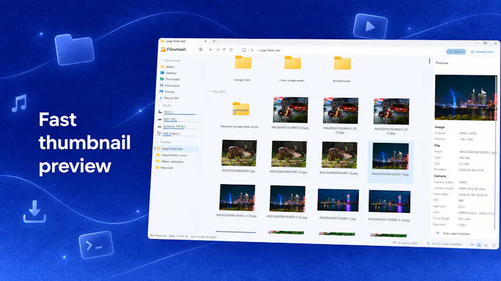Select thumbnail IMG20260508093907 (2).jpg
501x281 pixels.
pos(339,155)
